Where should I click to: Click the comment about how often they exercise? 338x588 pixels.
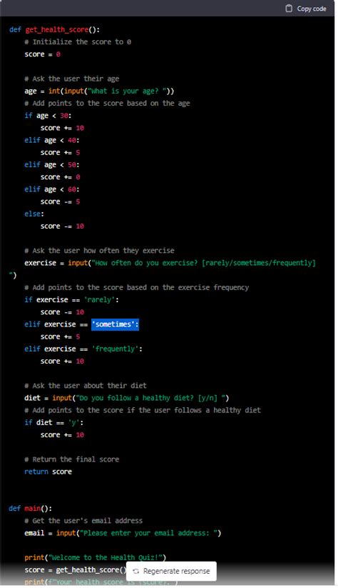100,251
